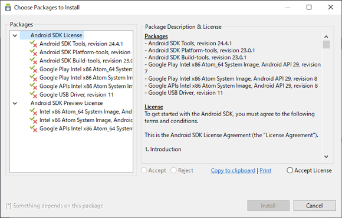
Task: Click status icon beside Intel x86 Atom System Image
Action: point(34,120)
